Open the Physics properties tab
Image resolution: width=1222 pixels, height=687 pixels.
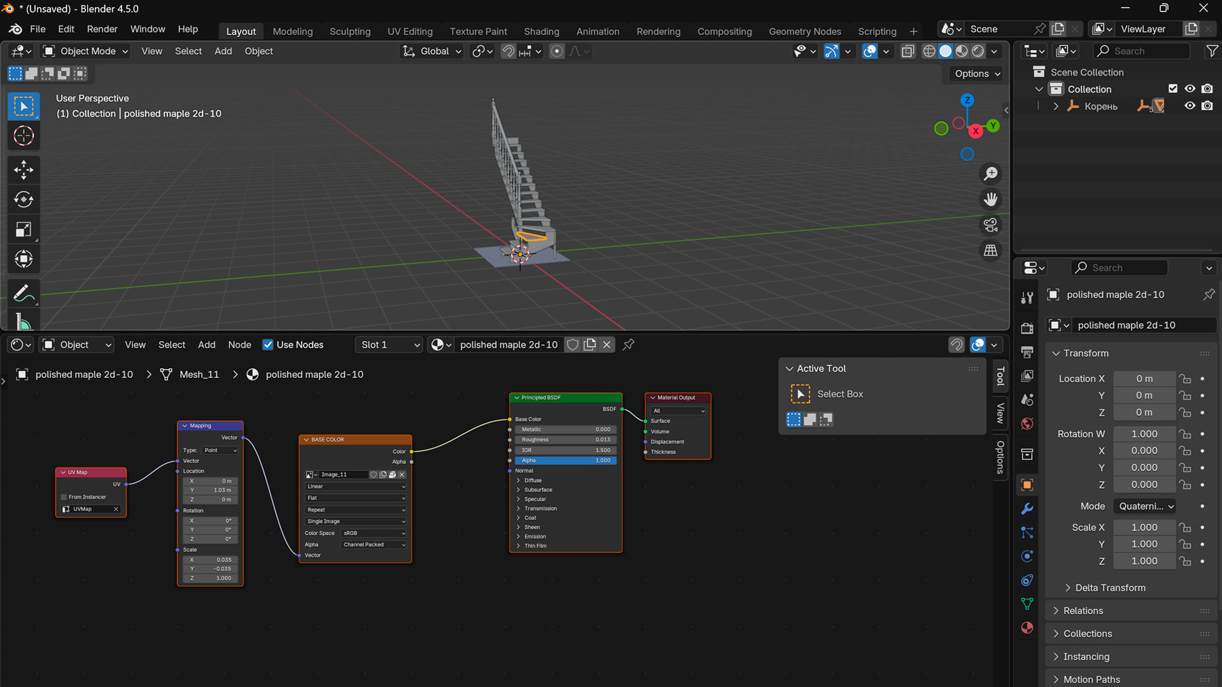[1027, 556]
